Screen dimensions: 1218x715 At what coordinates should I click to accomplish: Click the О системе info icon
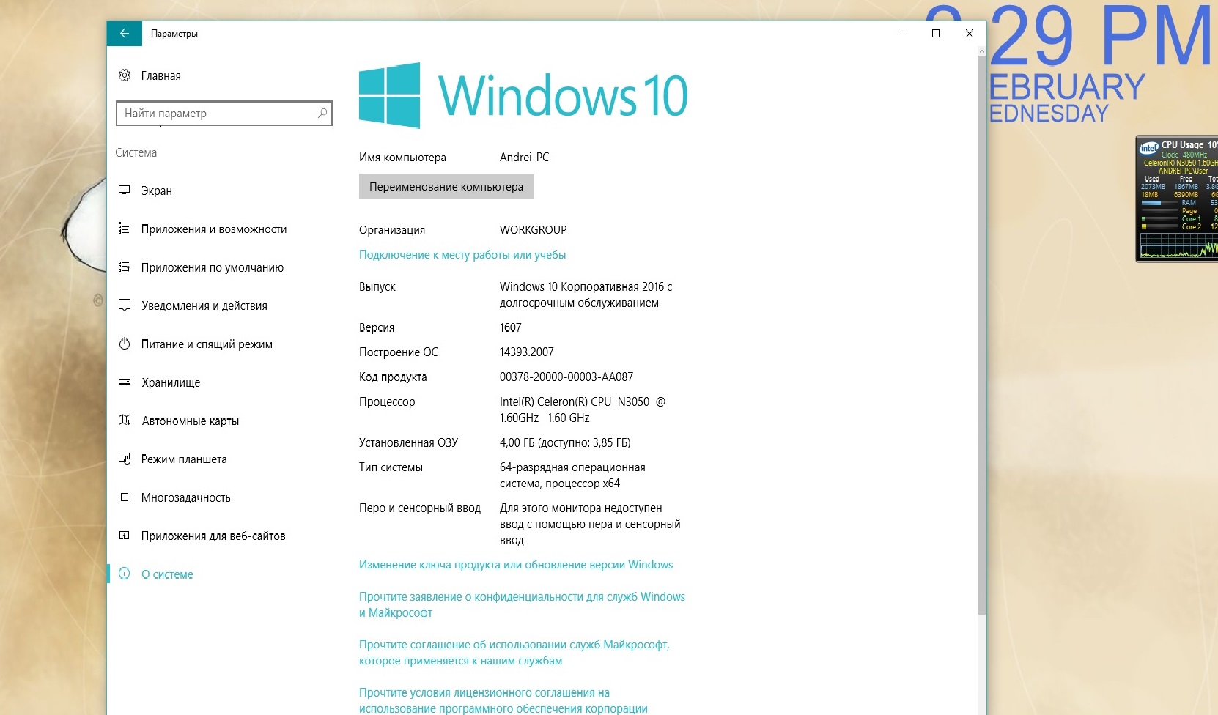pos(125,574)
